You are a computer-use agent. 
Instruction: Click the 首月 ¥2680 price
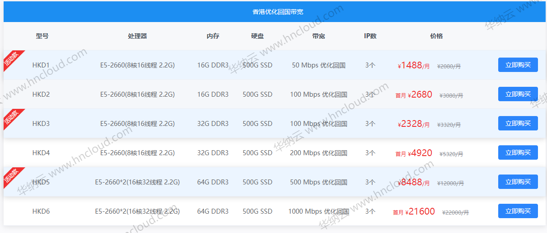tap(414, 94)
